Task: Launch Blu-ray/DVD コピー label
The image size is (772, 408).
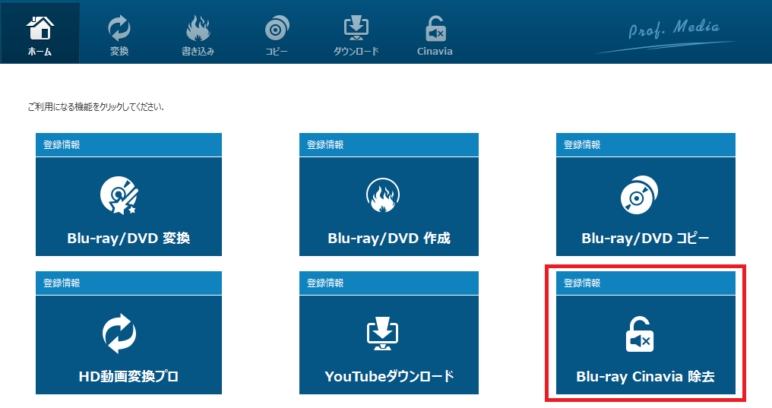Action: (645, 239)
